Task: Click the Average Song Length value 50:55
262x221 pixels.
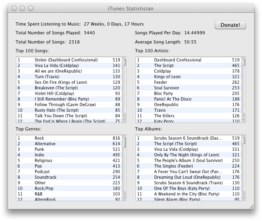Action: click(x=191, y=42)
